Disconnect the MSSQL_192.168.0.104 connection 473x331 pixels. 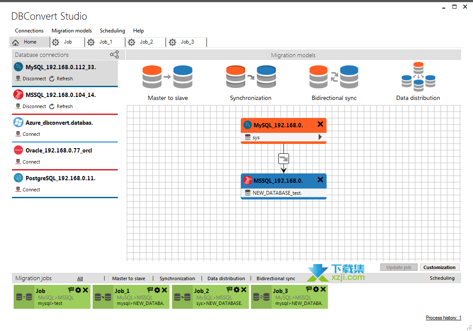pyautogui.click(x=31, y=106)
